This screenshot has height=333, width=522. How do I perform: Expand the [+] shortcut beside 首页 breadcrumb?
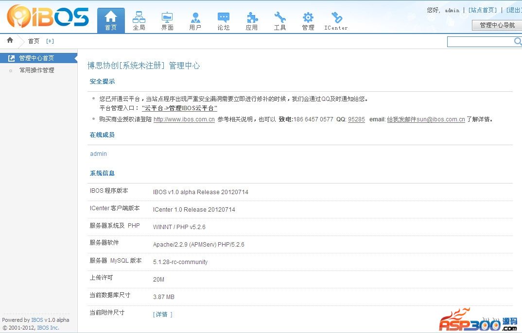tap(50, 41)
